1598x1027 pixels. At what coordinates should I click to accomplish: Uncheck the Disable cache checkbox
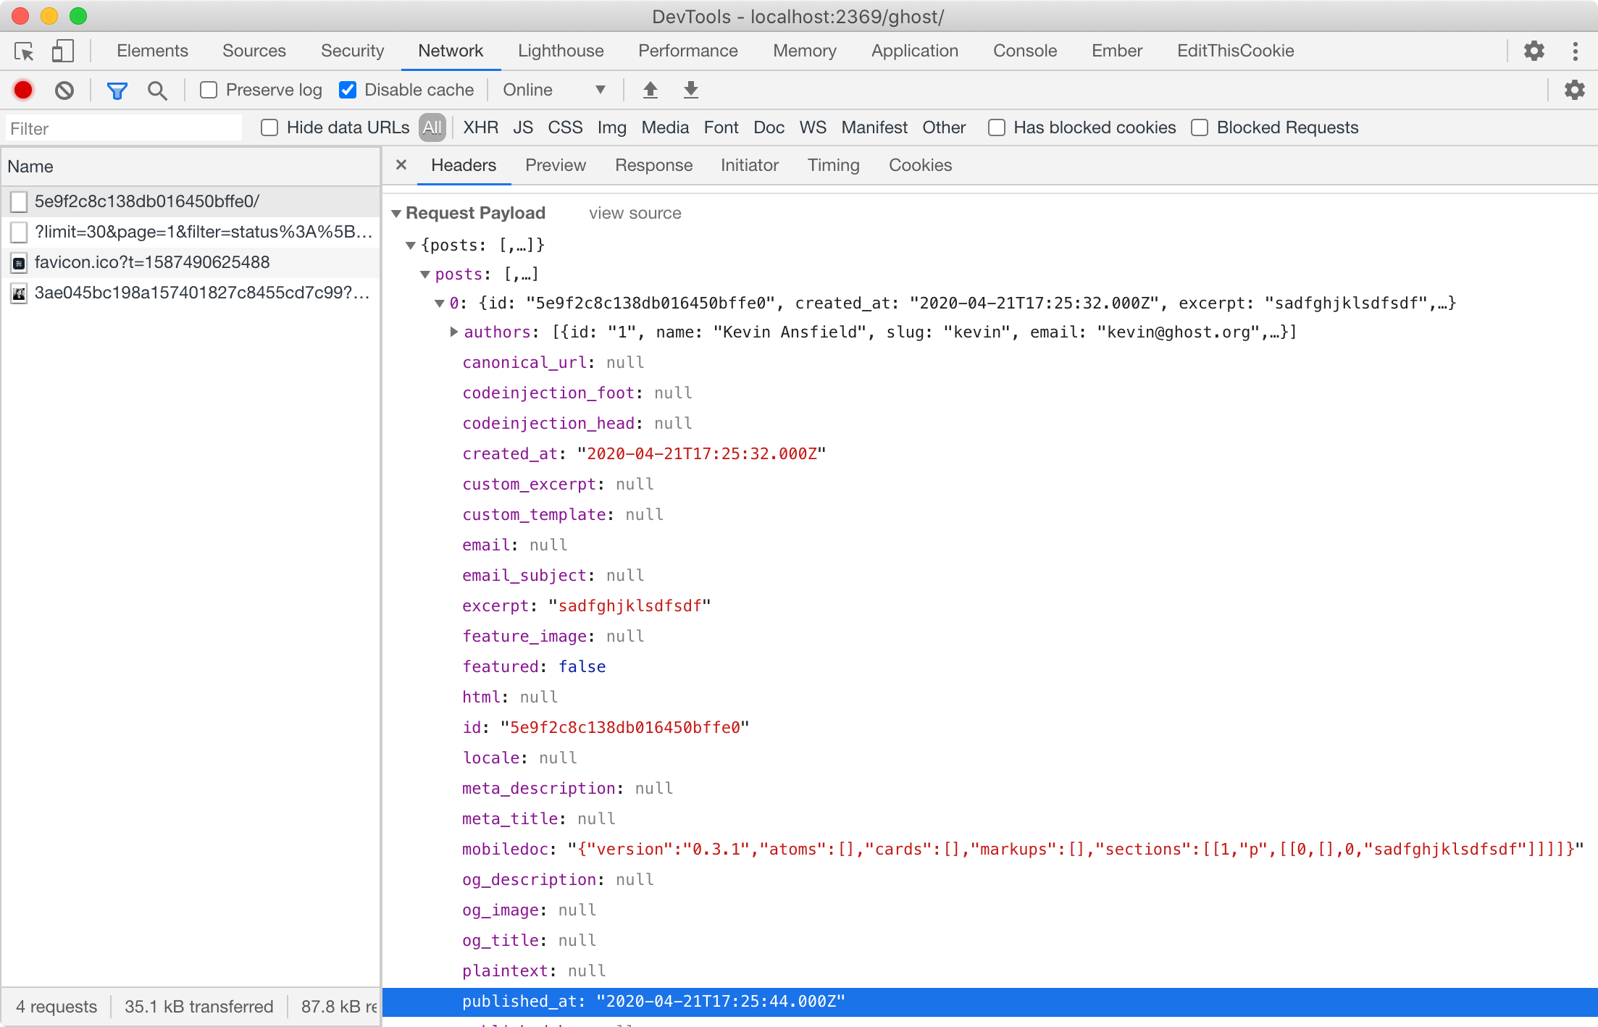[348, 90]
